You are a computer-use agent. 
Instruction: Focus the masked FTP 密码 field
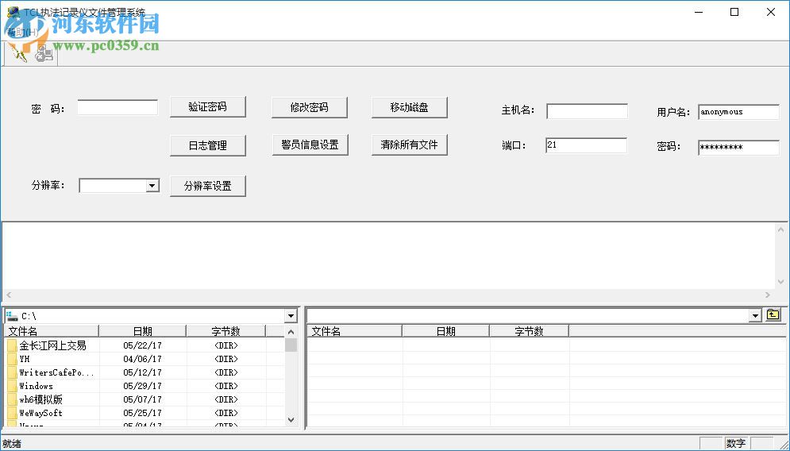click(x=738, y=148)
